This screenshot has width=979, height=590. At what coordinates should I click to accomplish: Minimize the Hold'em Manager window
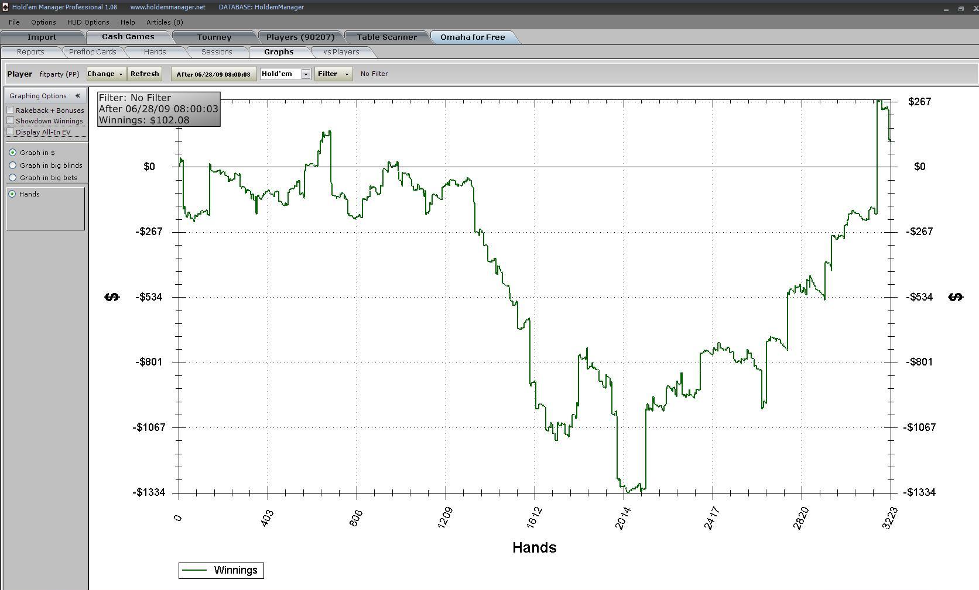tap(946, 9)
